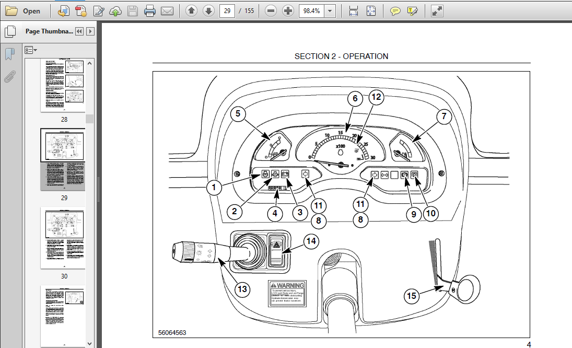The image size is (572, 348).
Task: Select the page 28 thumbnail
Action: 63,85
